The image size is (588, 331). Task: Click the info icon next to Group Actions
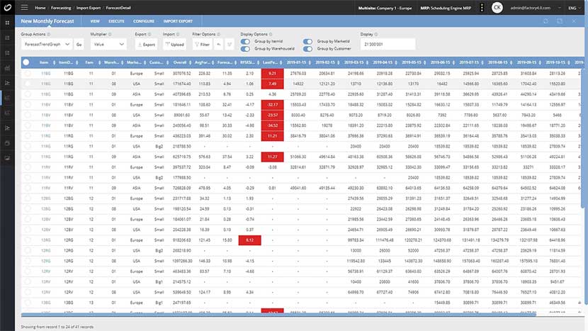pos(49,34)
